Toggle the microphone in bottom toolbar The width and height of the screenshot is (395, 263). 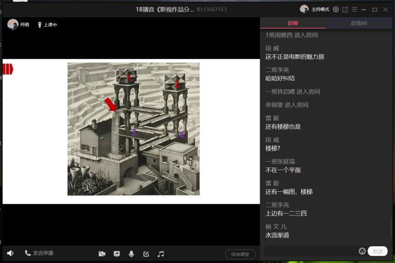[131, 254]
